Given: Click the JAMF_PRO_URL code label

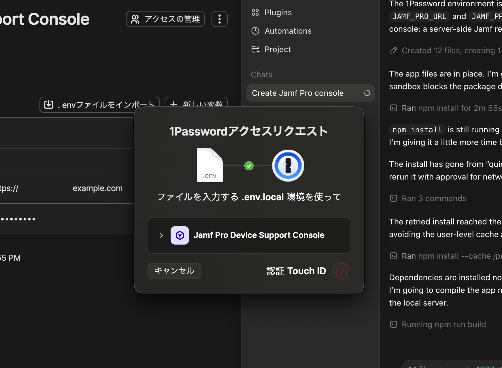Looking at the screenshot, I should pyautogui.click(x=419, y=16).
